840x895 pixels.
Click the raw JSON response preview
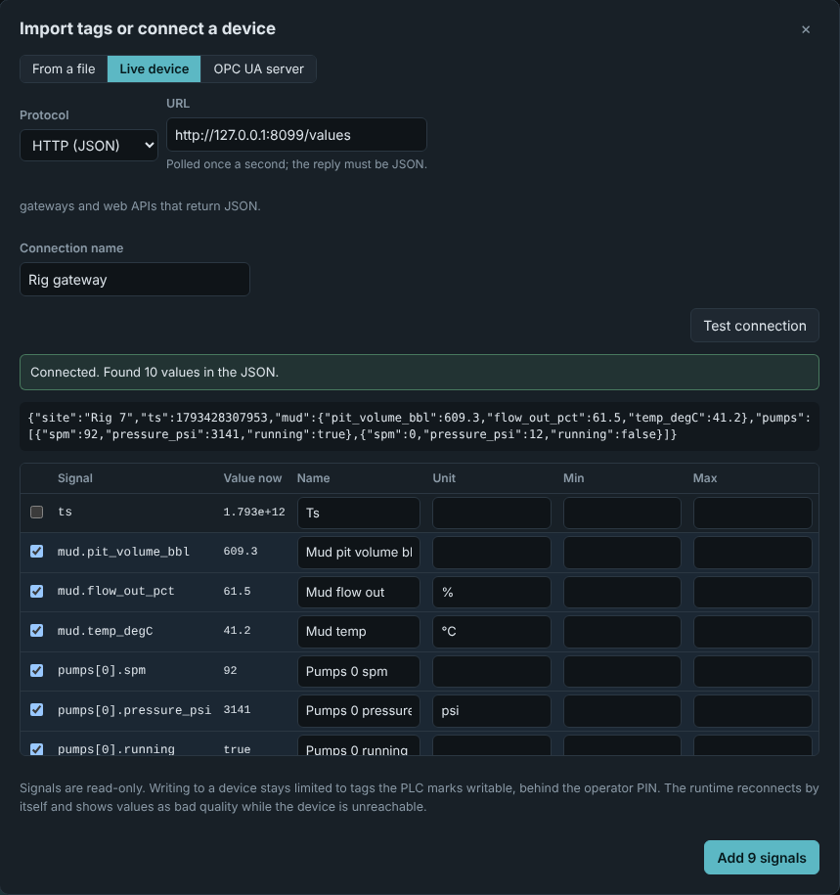pos(420,425)
